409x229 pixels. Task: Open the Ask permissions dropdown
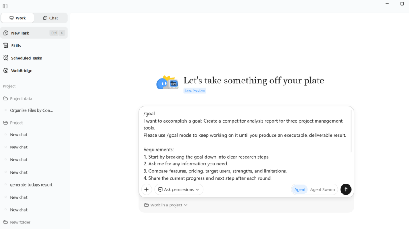[x=179, y=189]
